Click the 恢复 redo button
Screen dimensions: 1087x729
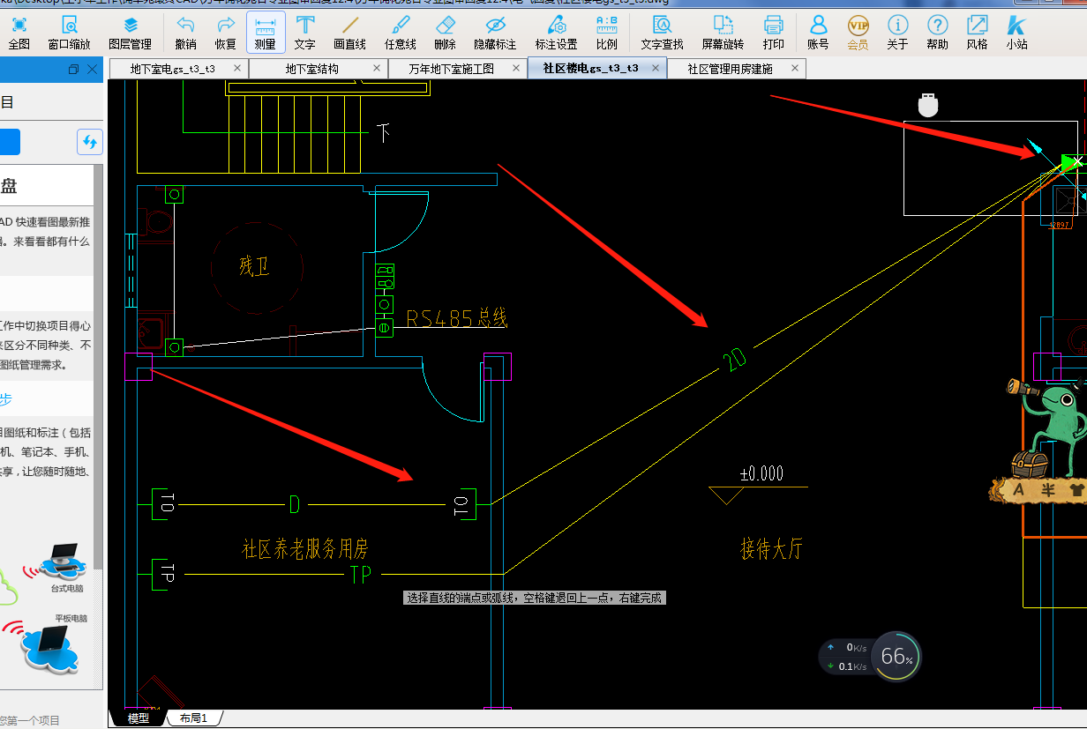click(225, 33)
